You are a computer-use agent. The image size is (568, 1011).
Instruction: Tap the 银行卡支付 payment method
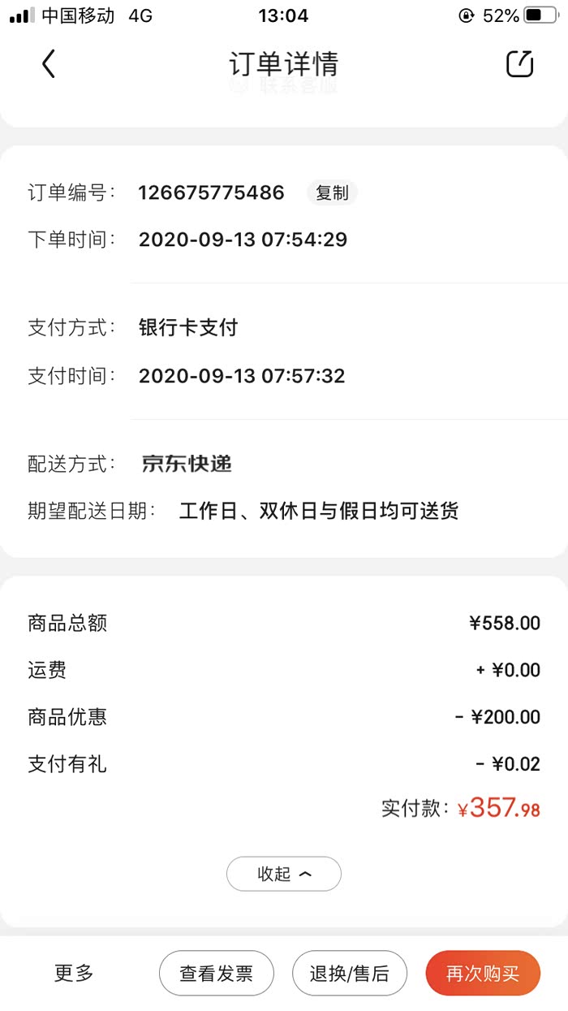point(188,327)
